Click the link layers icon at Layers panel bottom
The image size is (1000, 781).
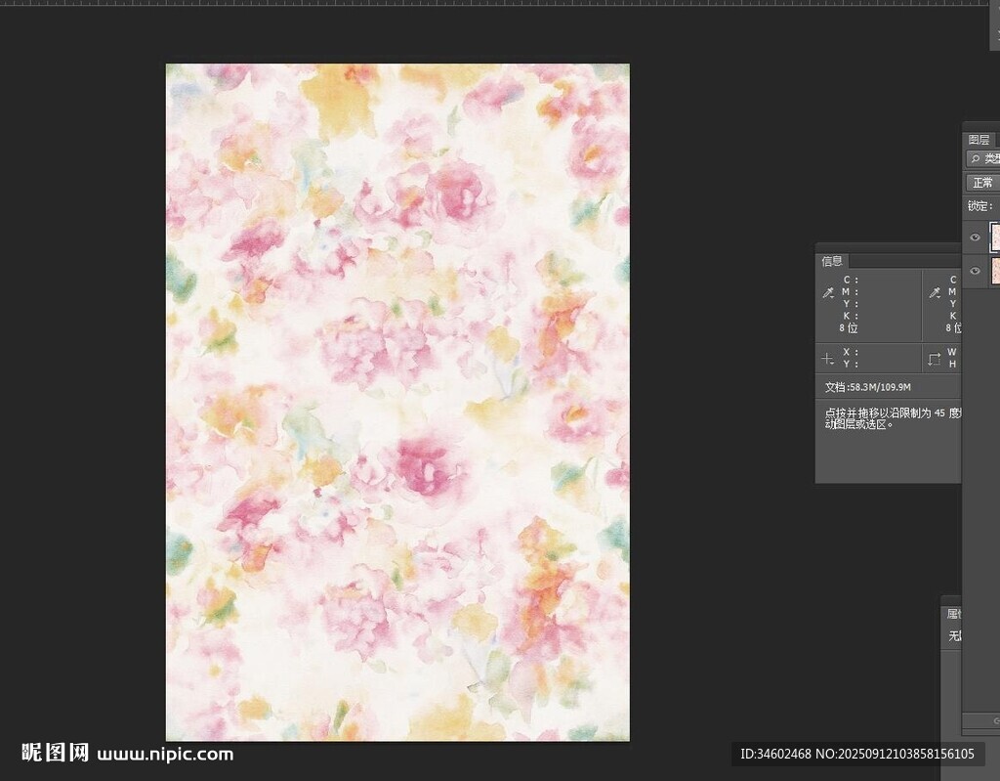point(996,722)
